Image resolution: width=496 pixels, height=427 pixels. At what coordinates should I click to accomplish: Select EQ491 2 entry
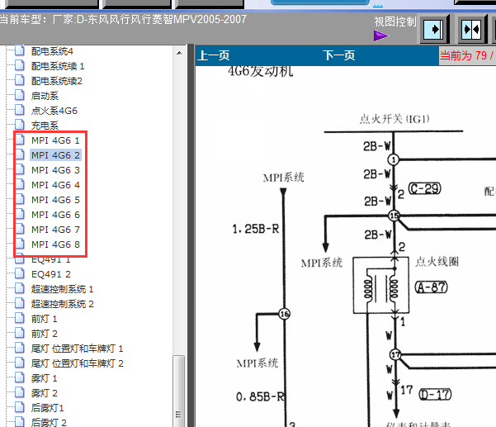(x=51, y=274)
